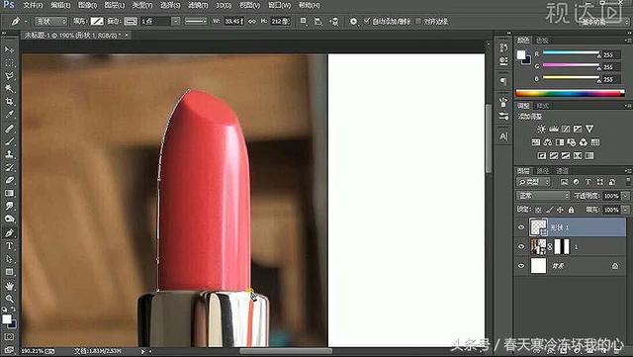Select the History Brush tool
The height and width of the screenshot is (357, 633).
(x=9, y=167)
